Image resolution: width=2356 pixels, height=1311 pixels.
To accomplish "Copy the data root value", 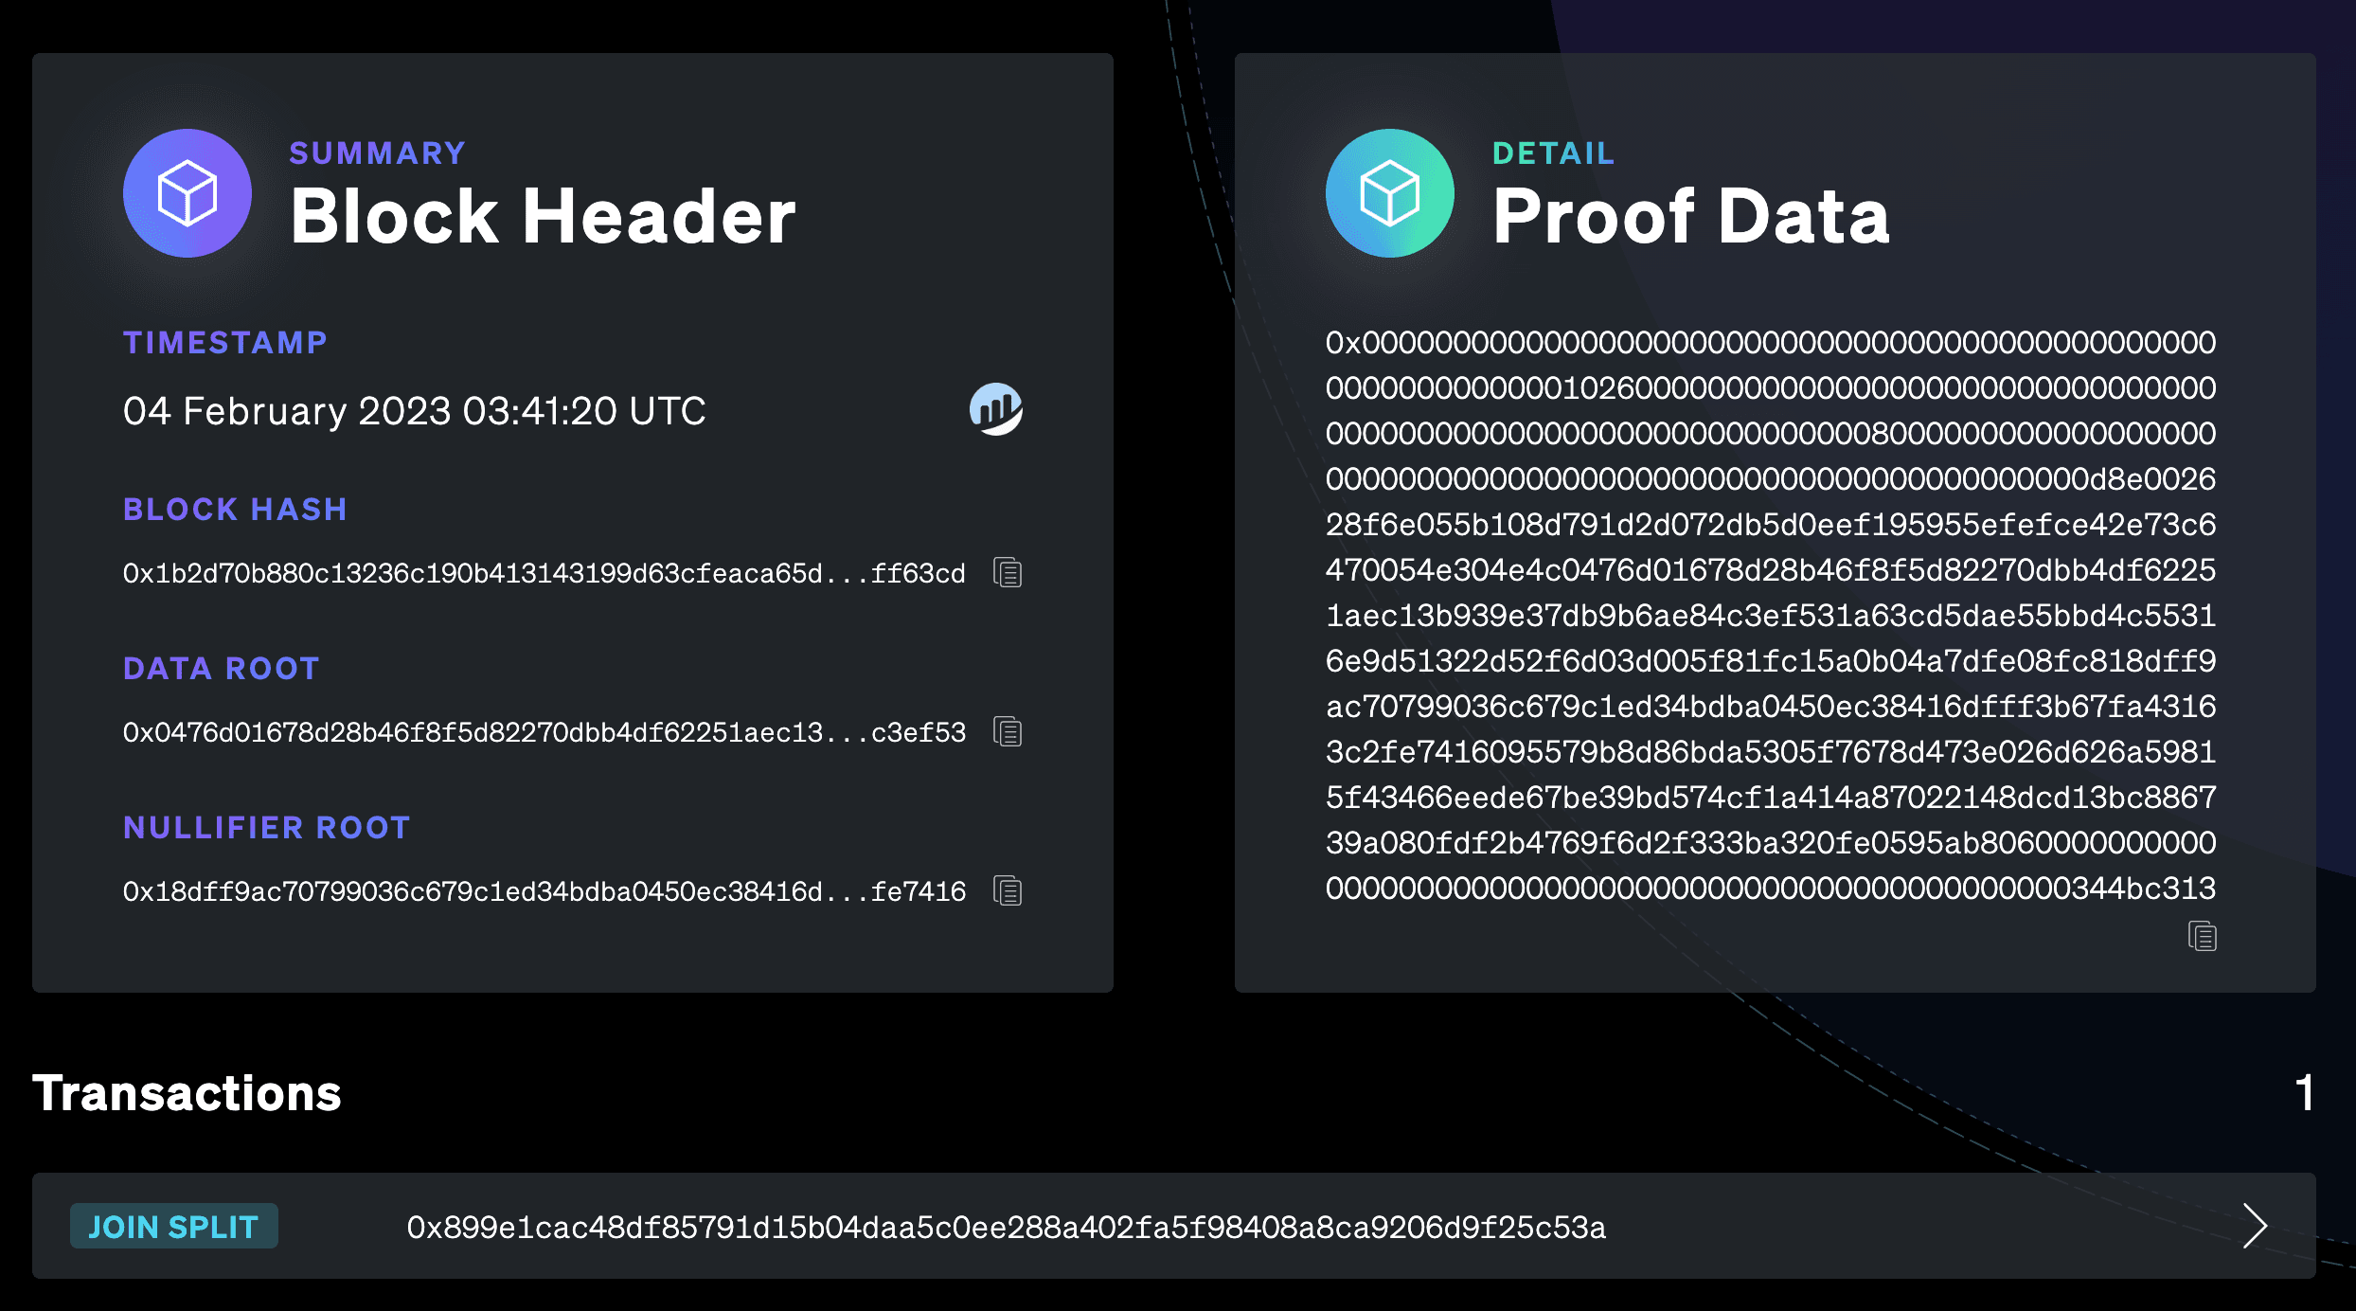I will pyautogui.click(x=1008, y=732).
